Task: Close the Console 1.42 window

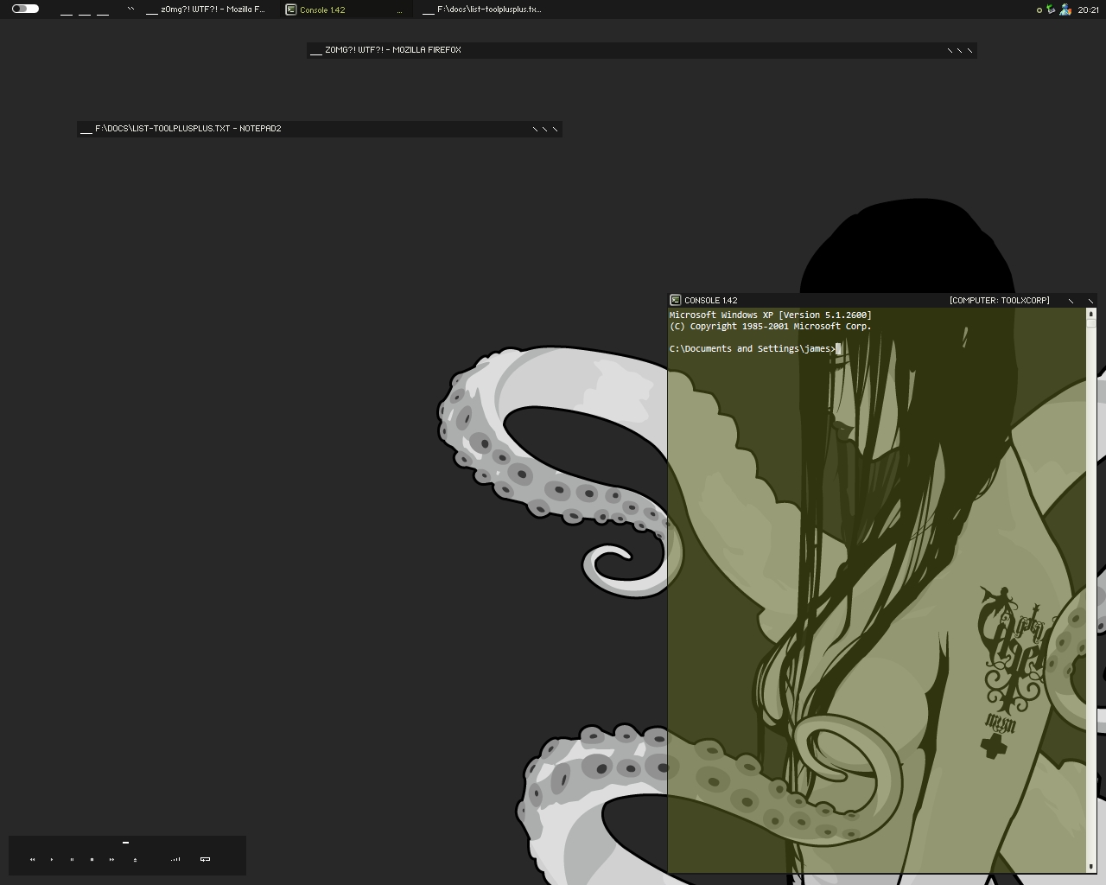Action: [x=1090, y=301]
